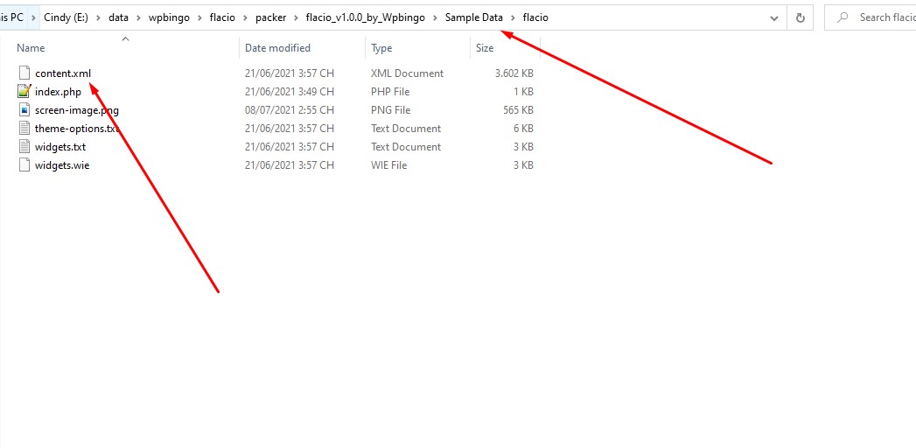Viewport: 916px width, 448px height.
Task: Sort files by Size column
Action: pos(485,48)
